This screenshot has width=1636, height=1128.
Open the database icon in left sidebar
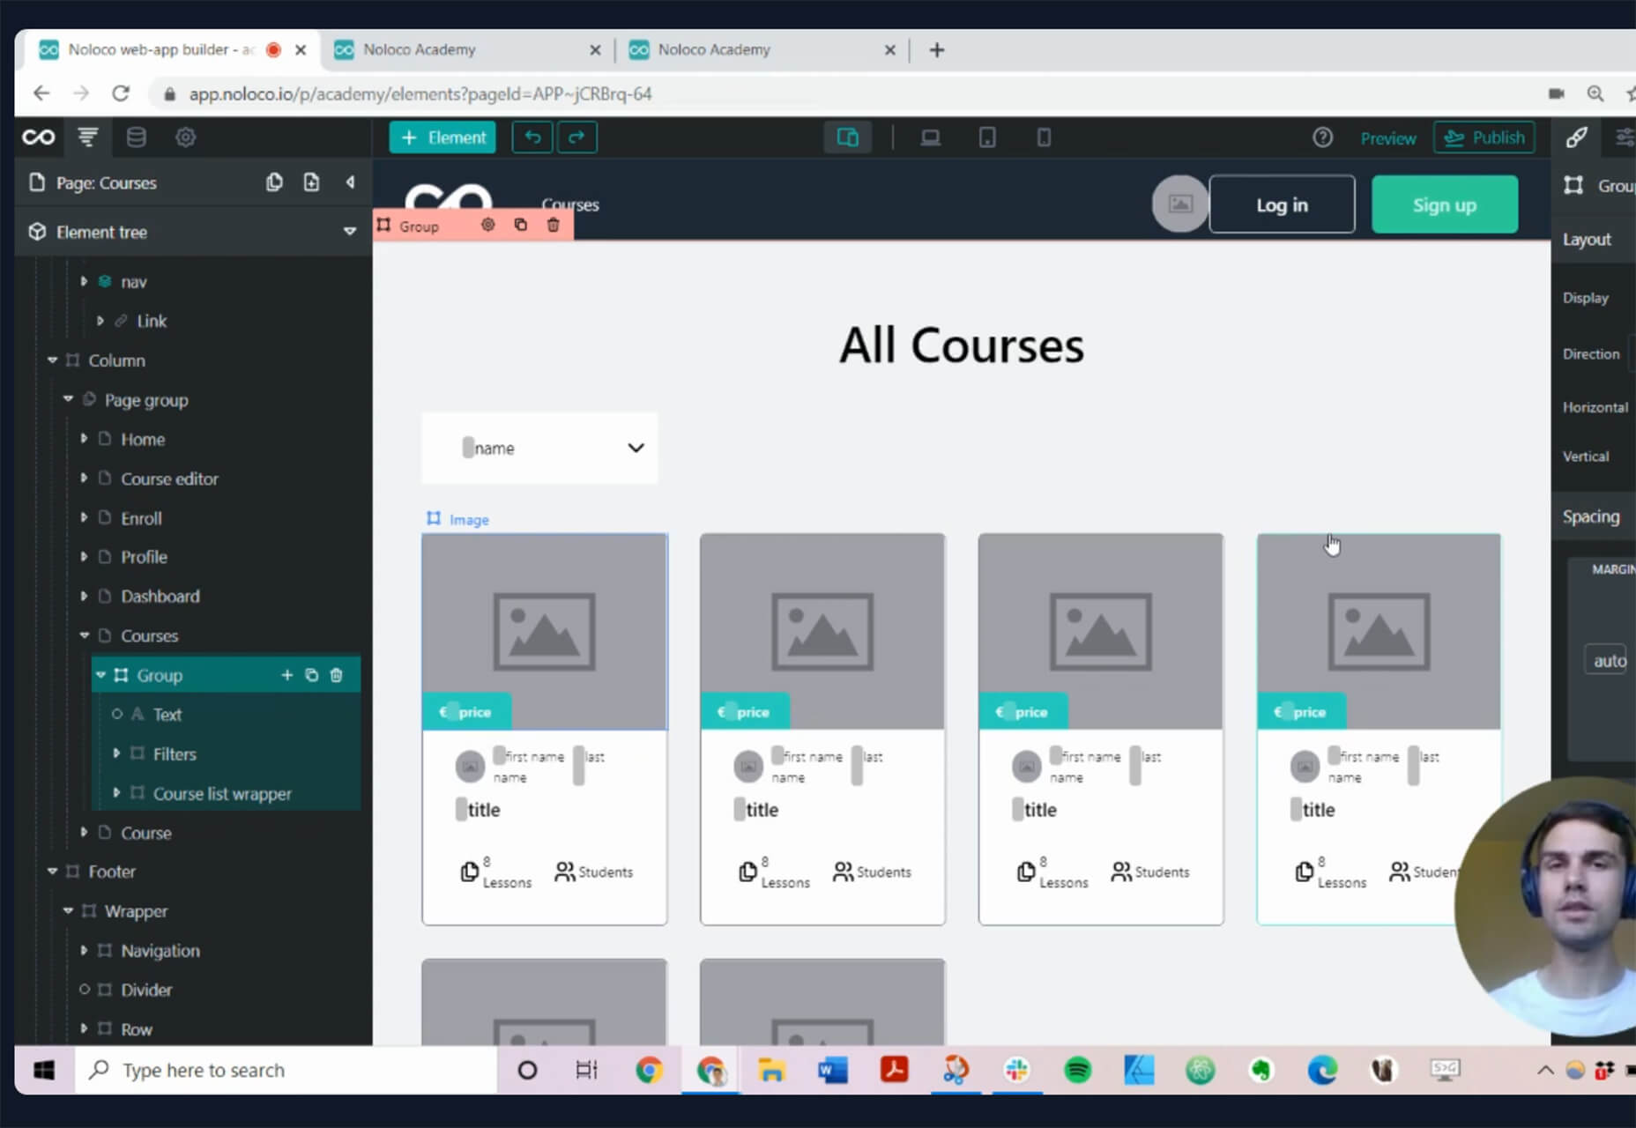136,137
